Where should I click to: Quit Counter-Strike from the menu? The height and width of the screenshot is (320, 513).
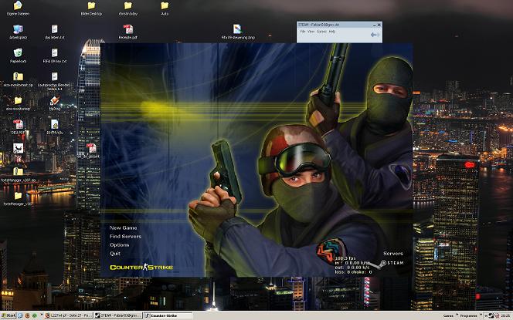[115, 254]
